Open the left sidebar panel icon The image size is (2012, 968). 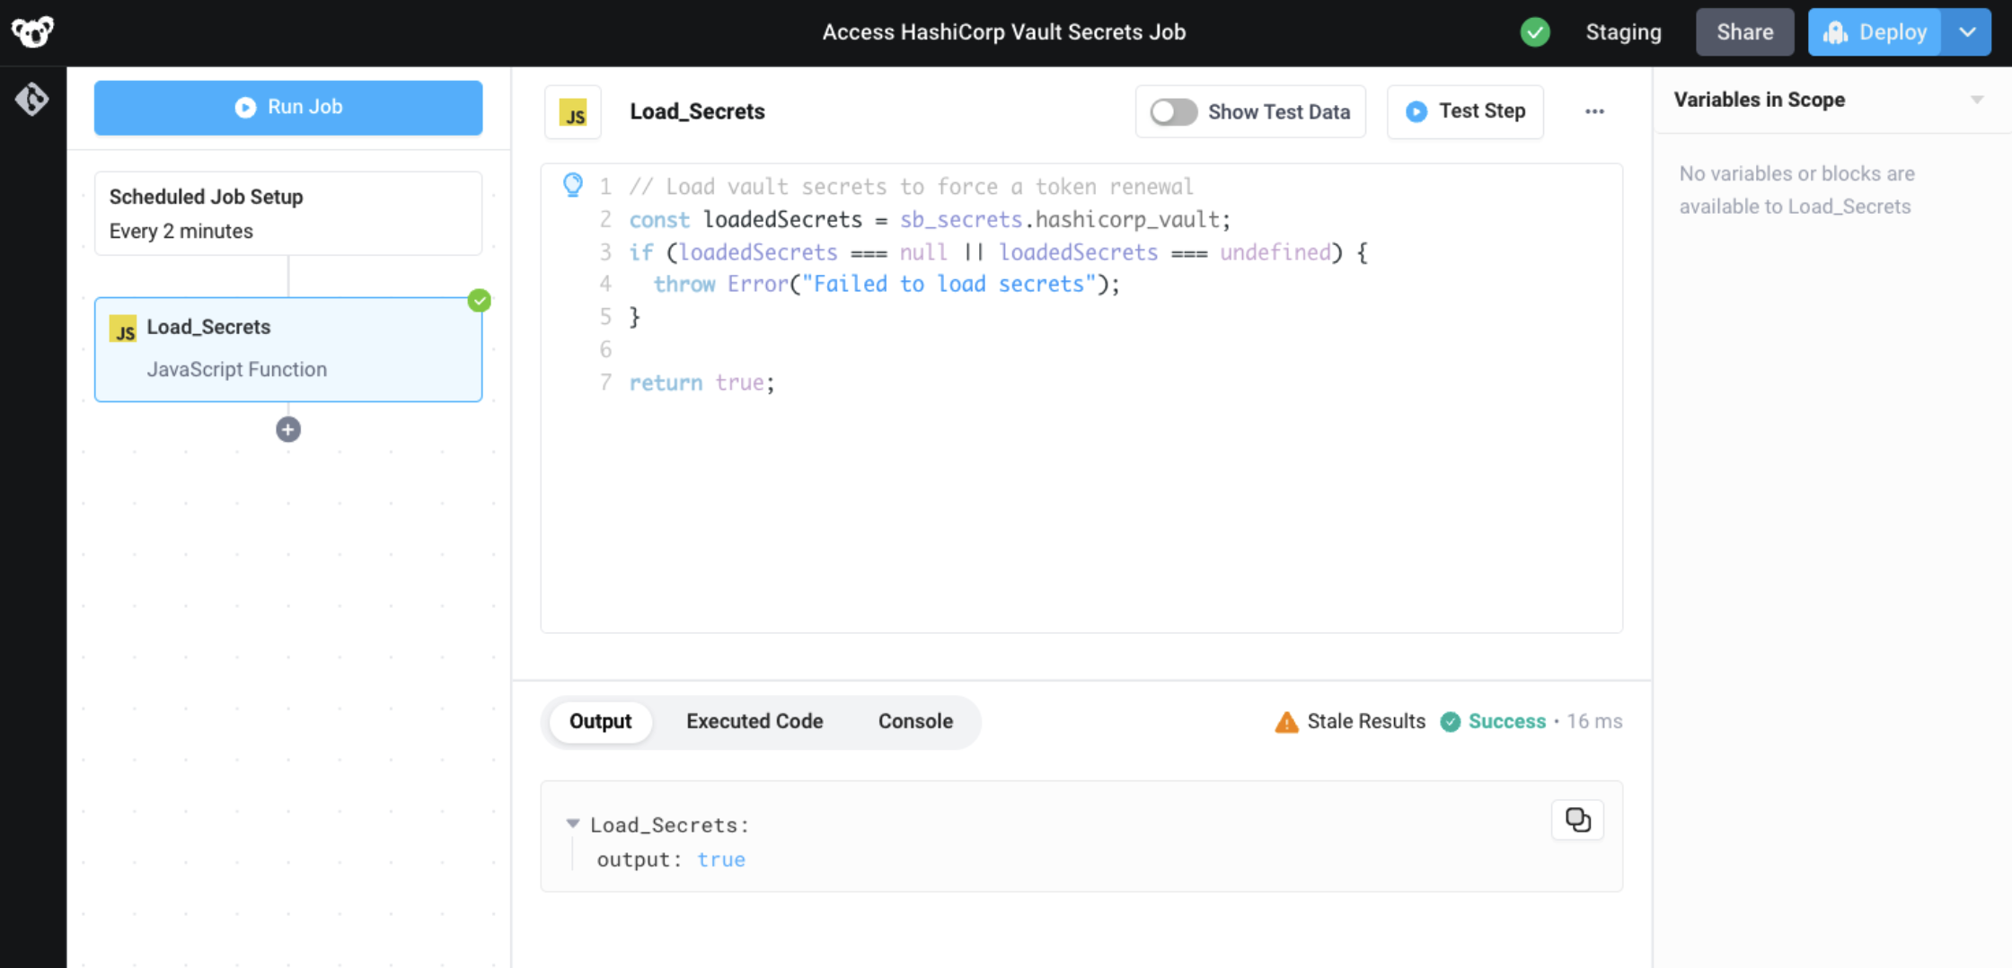click(32, 100)
